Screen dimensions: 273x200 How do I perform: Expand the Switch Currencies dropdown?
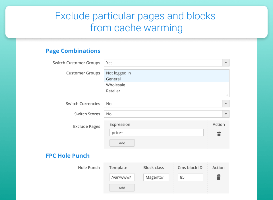[166, 104]
